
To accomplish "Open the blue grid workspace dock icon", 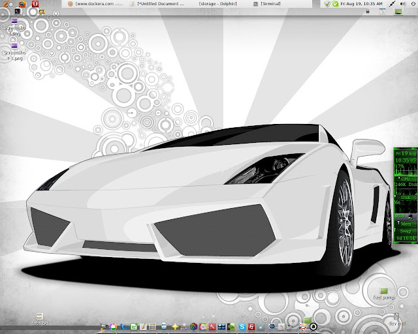I will 221,327.
